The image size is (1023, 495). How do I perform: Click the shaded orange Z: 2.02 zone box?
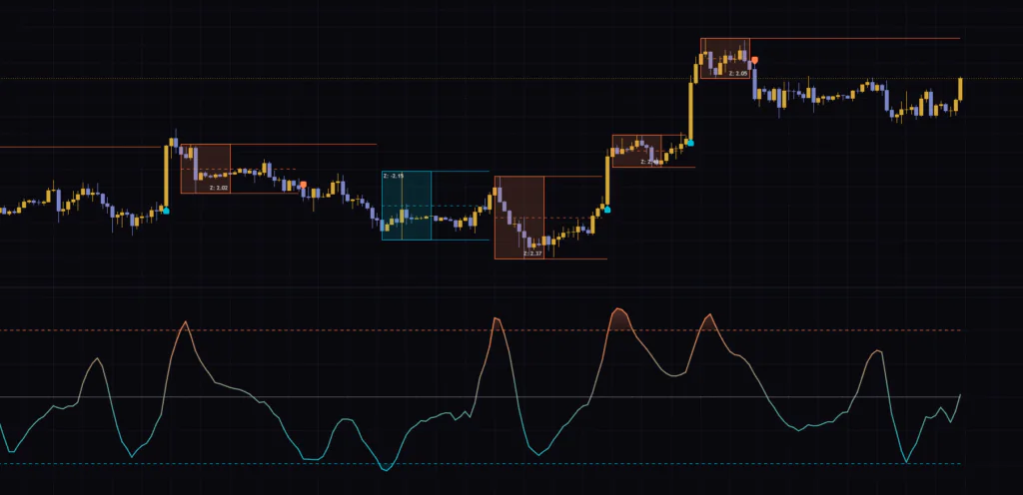point(206,169)
